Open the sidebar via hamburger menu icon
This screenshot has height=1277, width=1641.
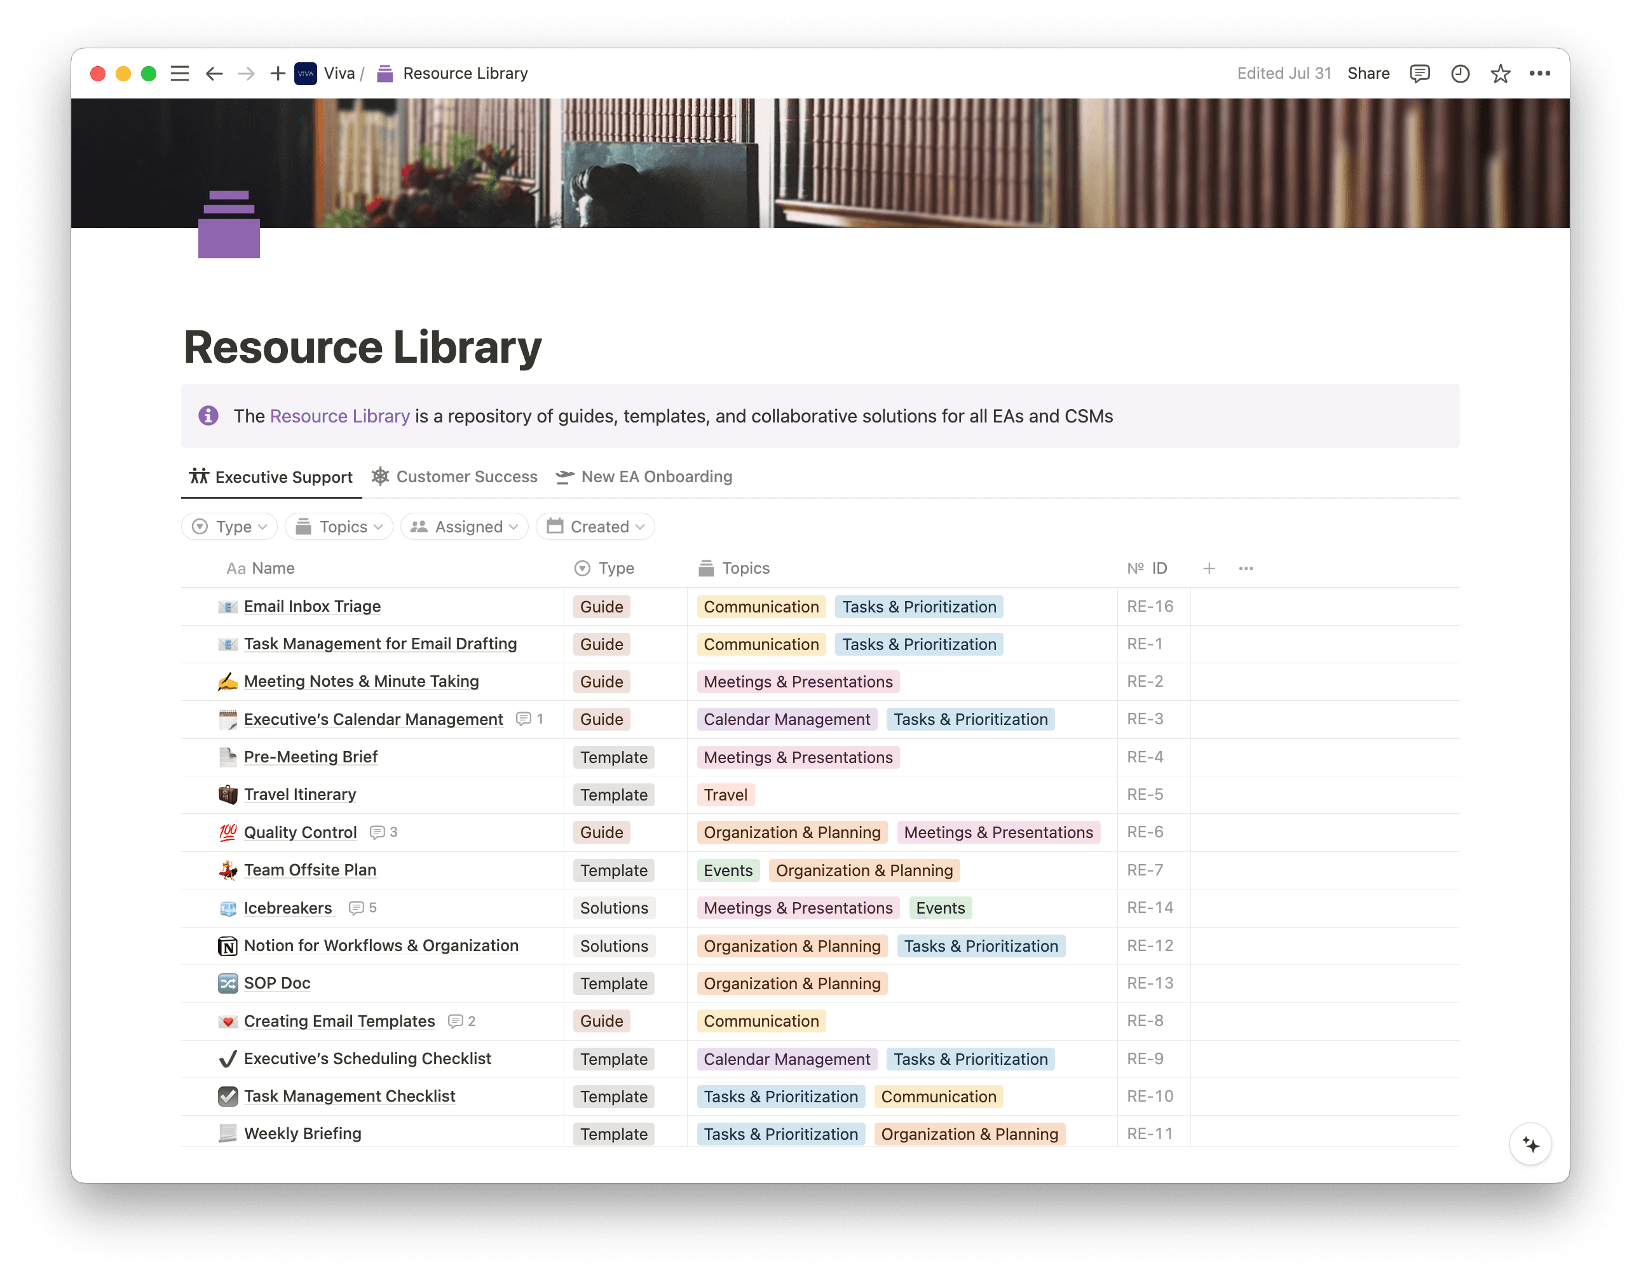tap(180, 73)
